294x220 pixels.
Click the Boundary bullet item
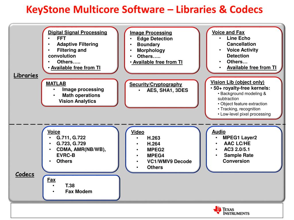click(x=148, y=44)
